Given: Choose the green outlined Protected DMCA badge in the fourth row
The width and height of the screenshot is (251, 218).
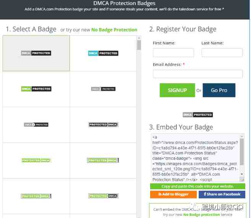Looking at the screenshot, I should tap(103, 160).
